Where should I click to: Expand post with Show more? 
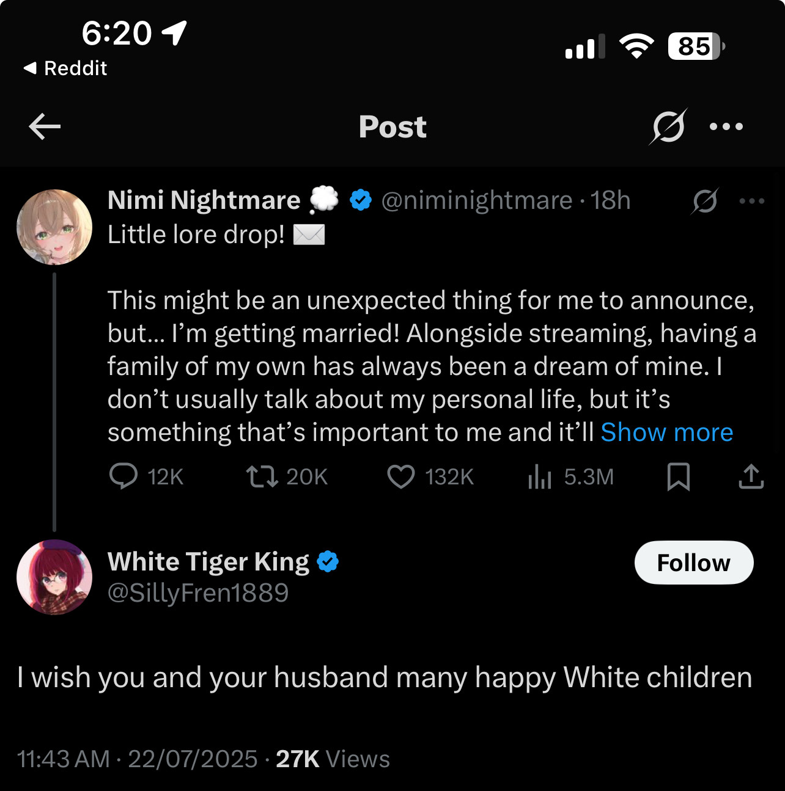(x=666, y=432)
